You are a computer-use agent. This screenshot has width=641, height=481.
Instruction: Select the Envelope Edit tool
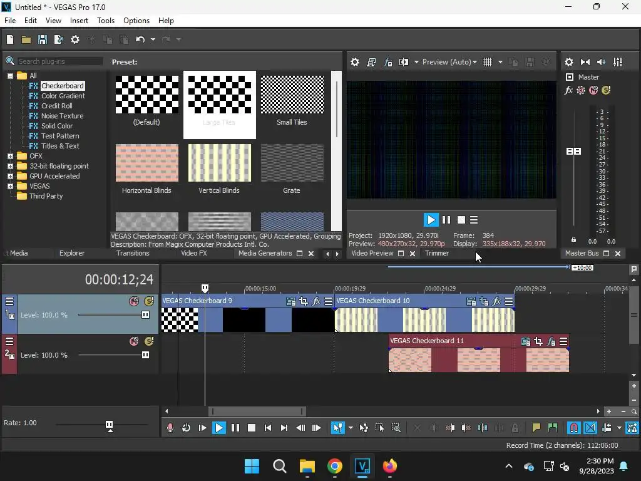point(364,428)
